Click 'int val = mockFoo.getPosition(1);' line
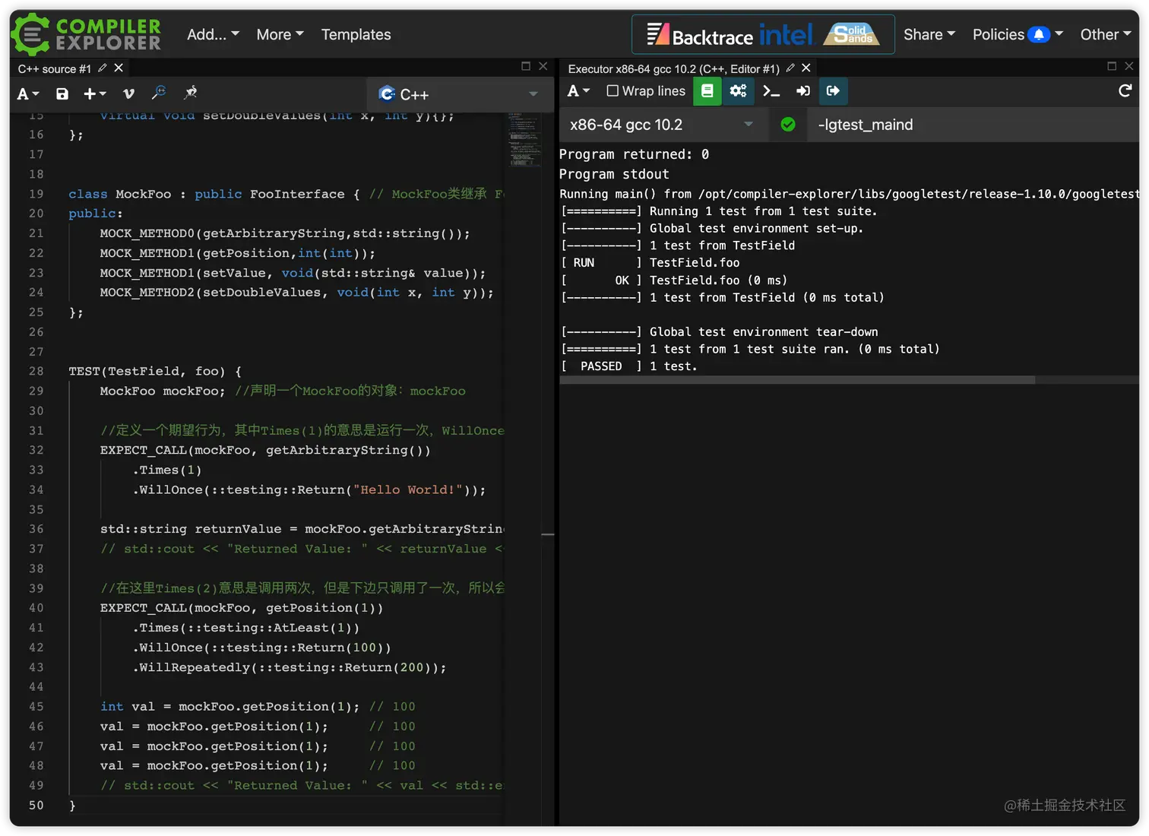 [229, 707]
